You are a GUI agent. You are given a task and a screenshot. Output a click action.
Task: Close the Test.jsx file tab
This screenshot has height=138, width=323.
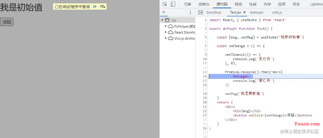click(244, 12)
